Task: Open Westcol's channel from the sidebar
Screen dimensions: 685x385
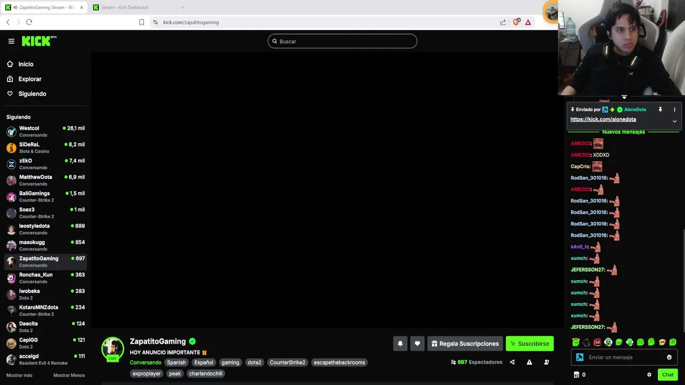Action: (45, 132)
